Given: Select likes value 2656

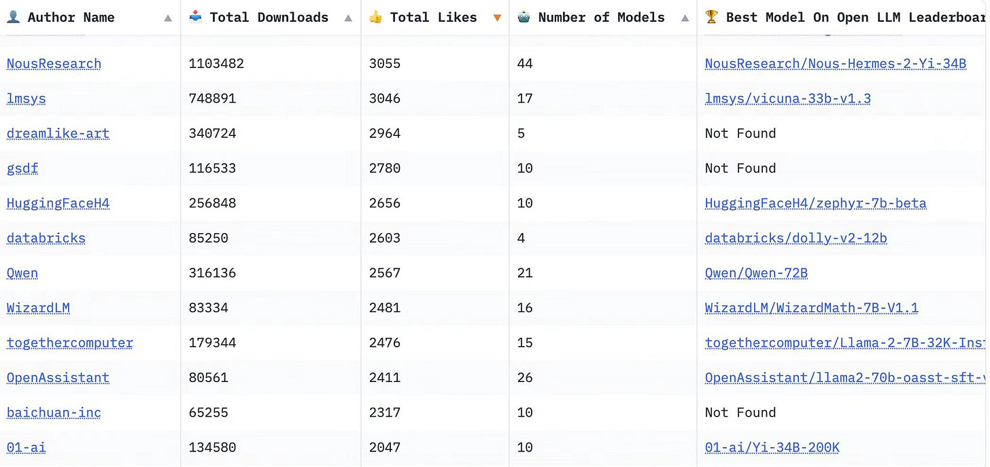Looking at the screenshot, I should pos(385,203).
